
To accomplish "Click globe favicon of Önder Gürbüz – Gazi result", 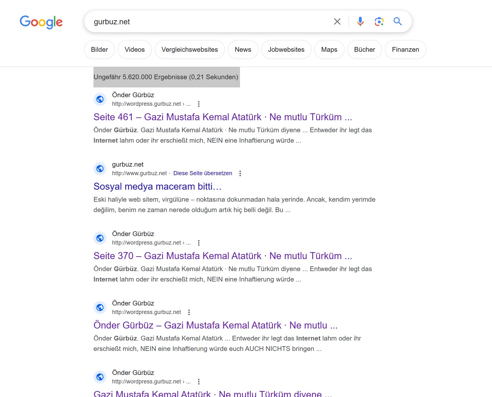I will click(x=100, y=308).
